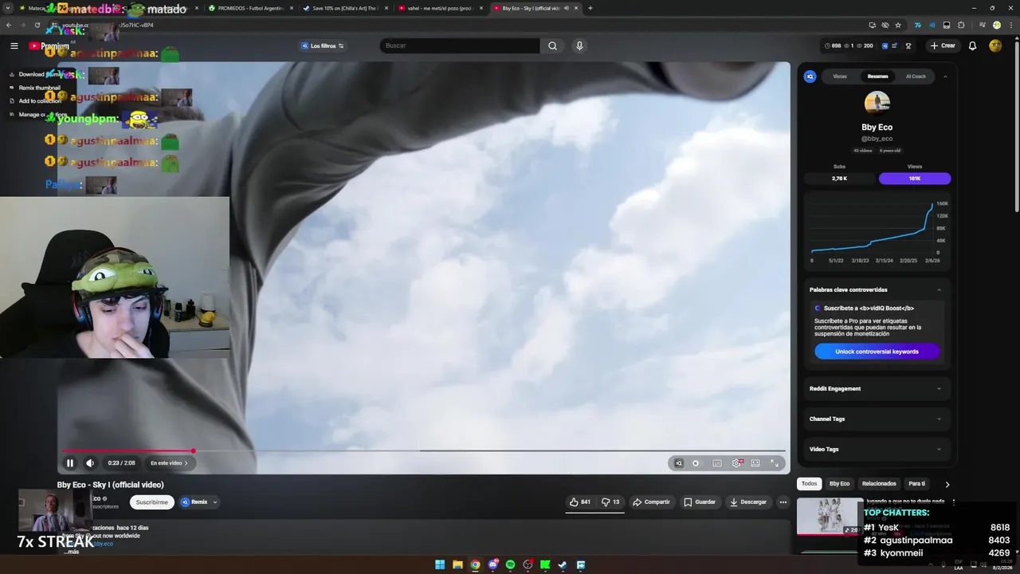Click the Buscar search field
The height and width of the screenshot is (574, 1020).
coord(460,45)
